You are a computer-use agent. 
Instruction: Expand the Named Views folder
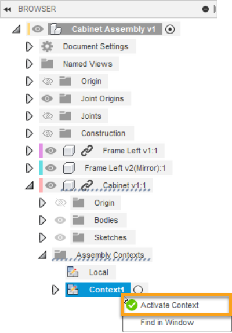tap(30, 64)
